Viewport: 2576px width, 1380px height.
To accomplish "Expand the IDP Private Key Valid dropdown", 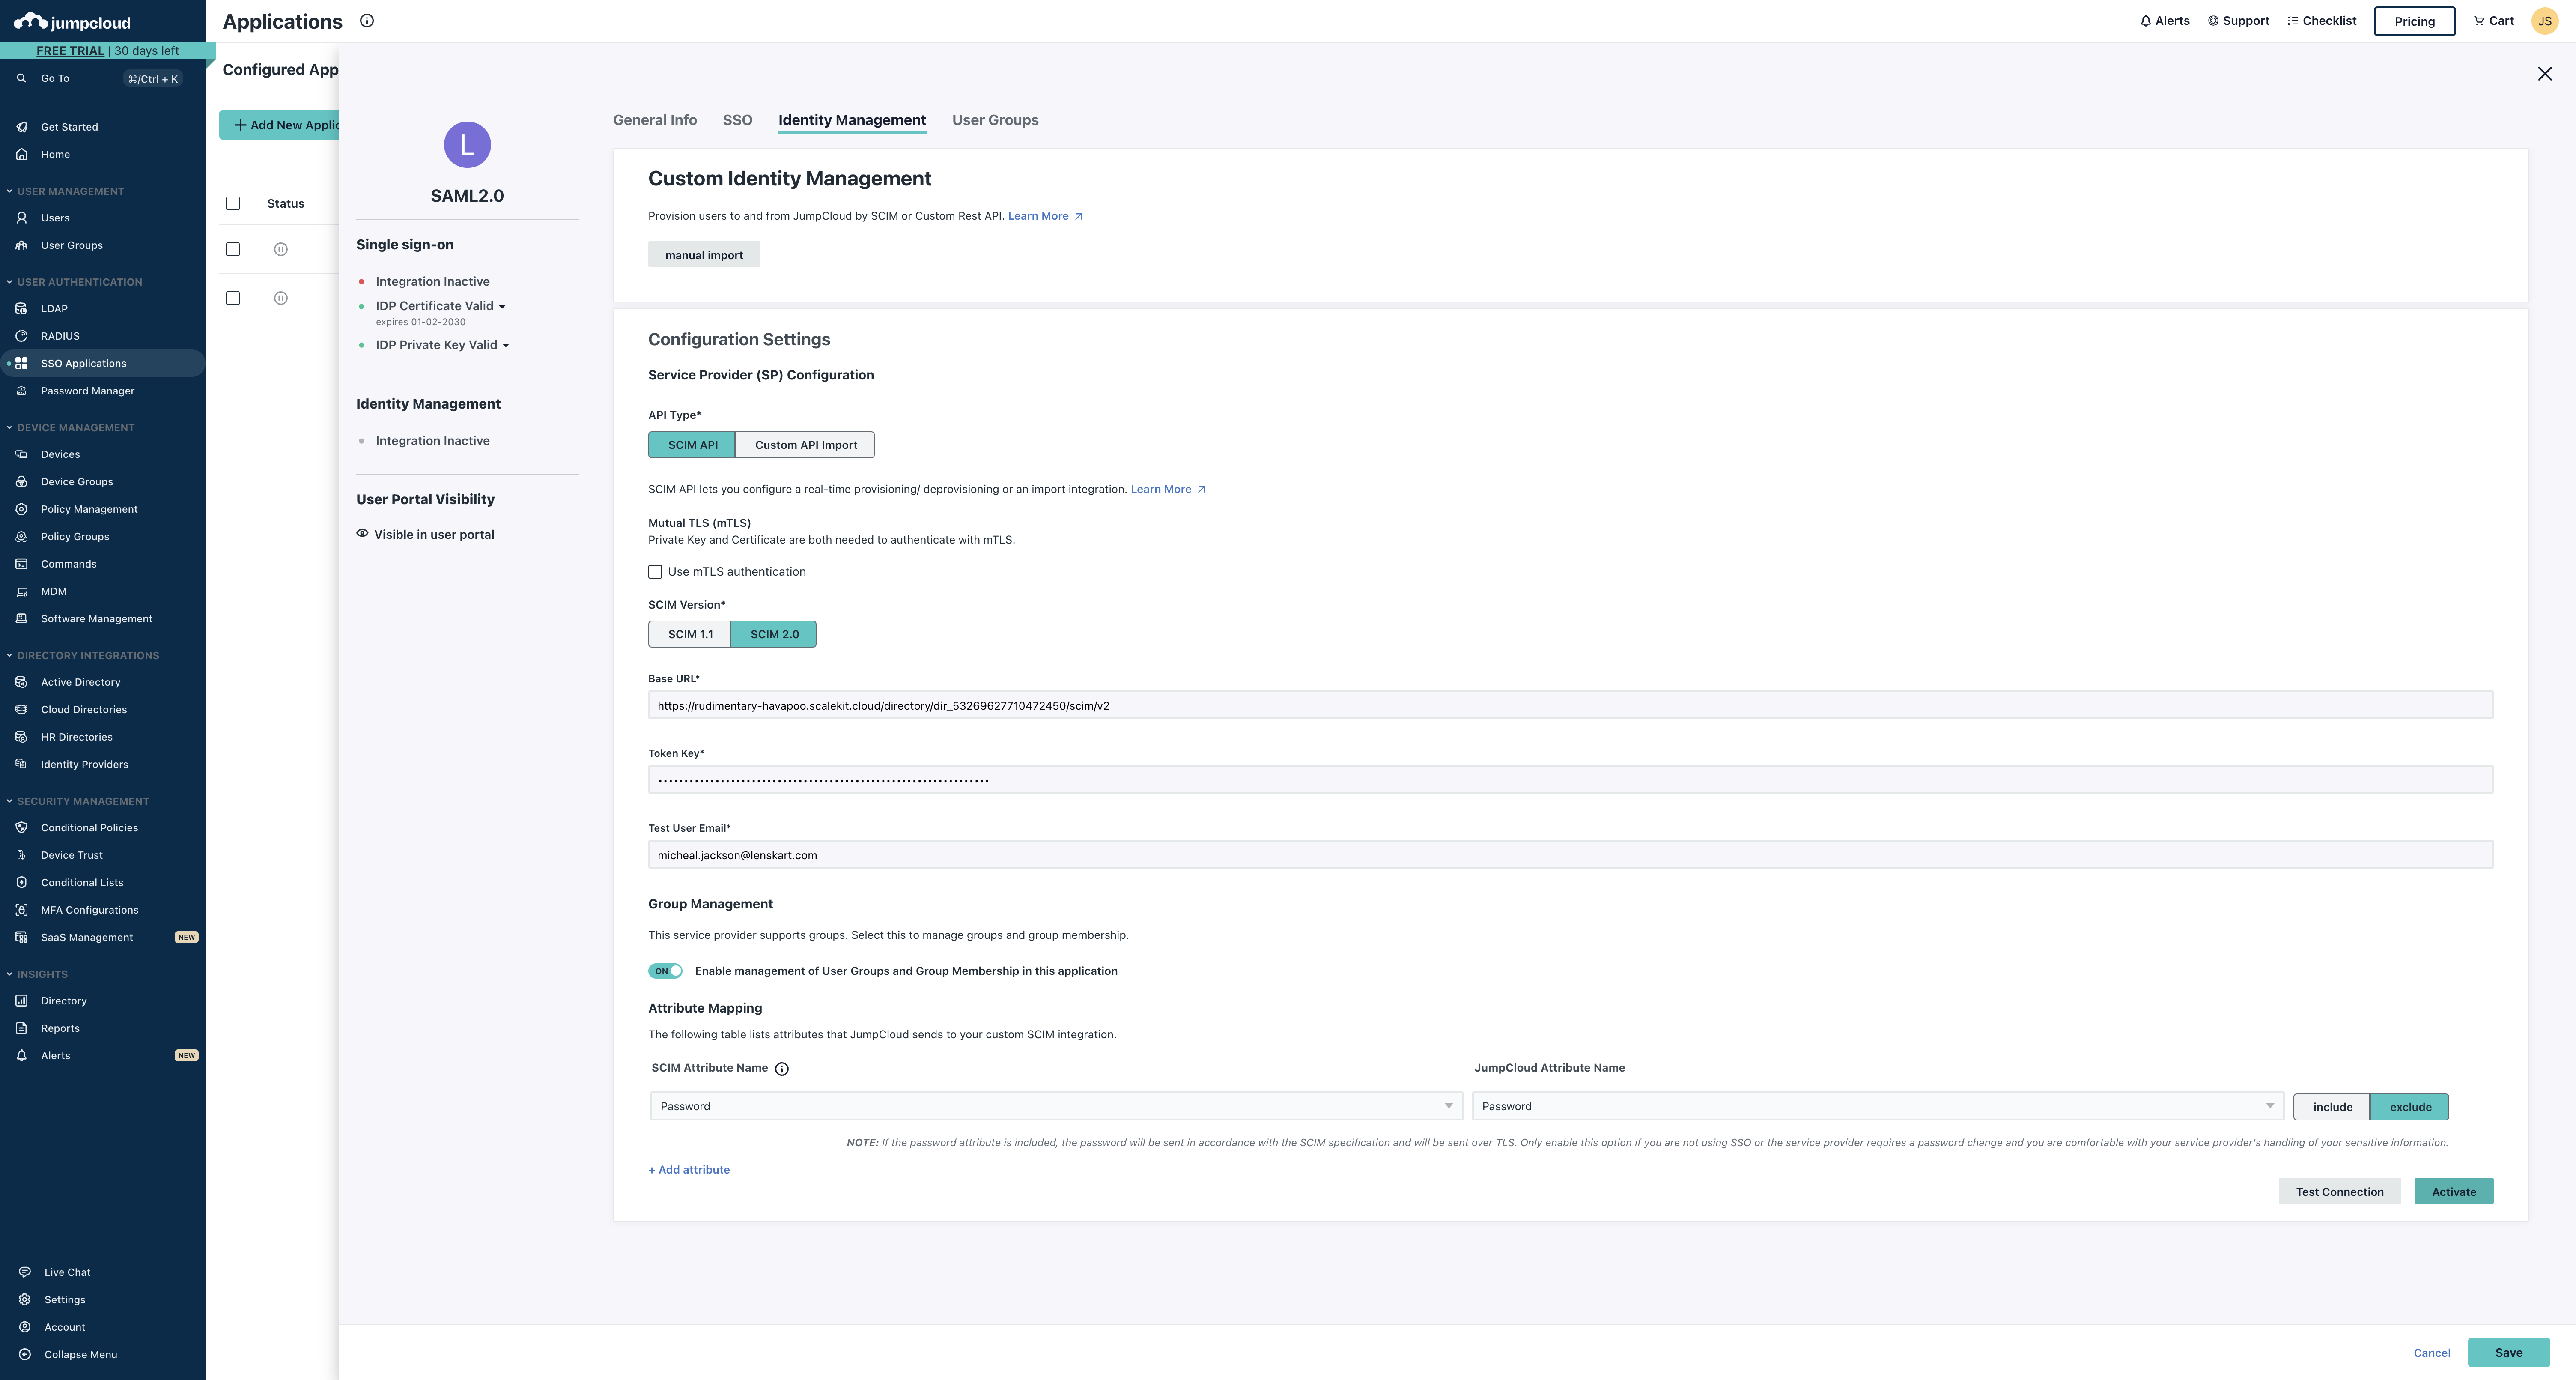I will click(506, 345).
